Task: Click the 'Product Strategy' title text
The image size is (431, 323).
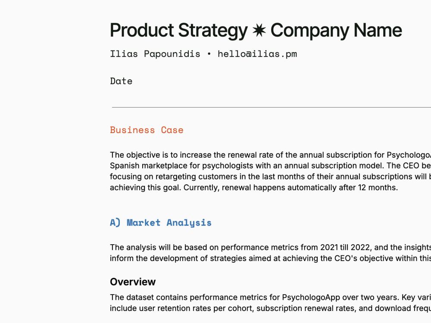Action: tap(179, 30)
